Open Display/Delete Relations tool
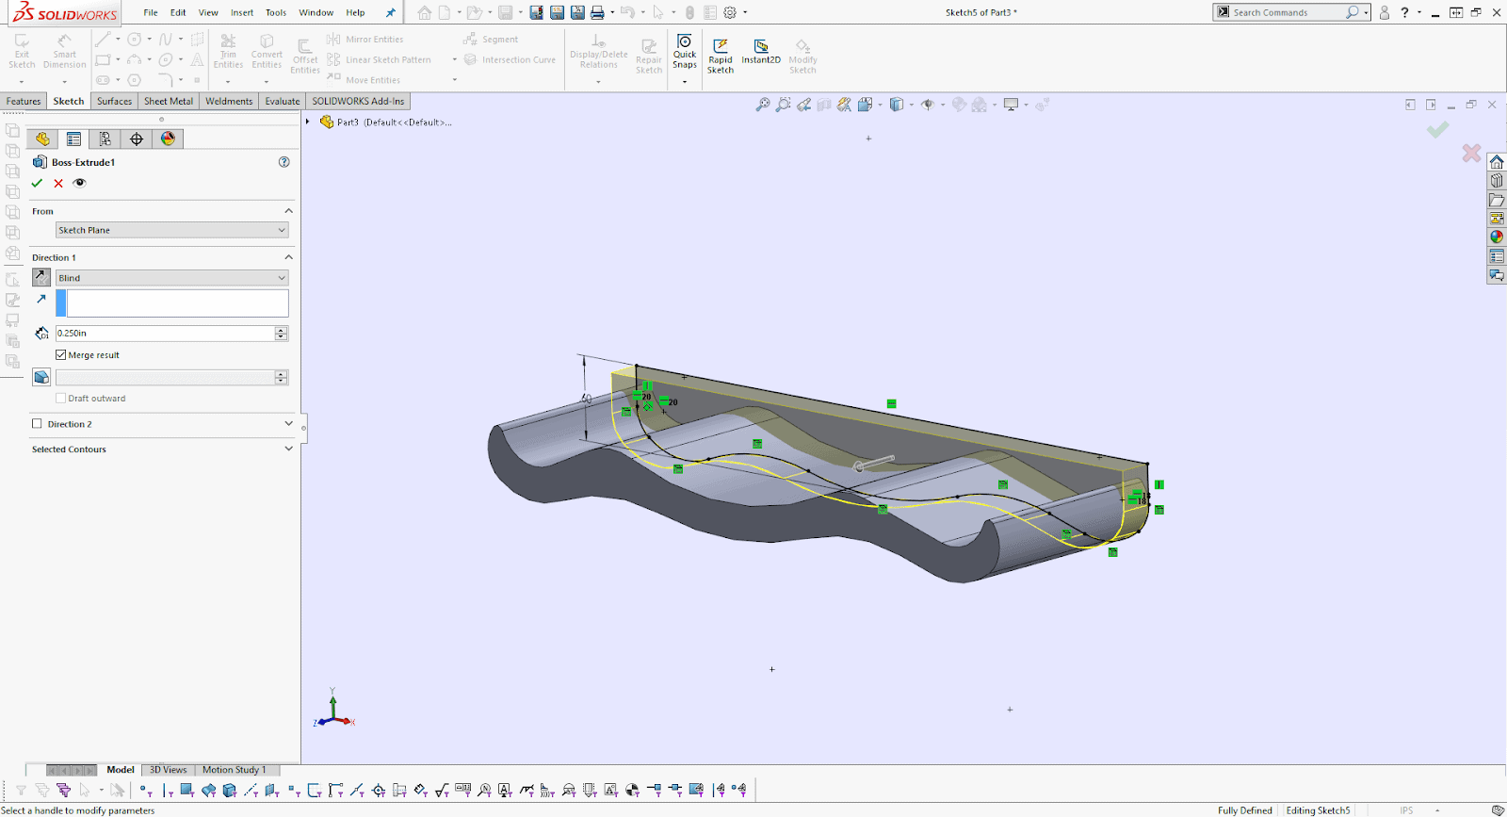Viewport: 1507px width, 817px height. pyautogui.click(x=598, y=52)
